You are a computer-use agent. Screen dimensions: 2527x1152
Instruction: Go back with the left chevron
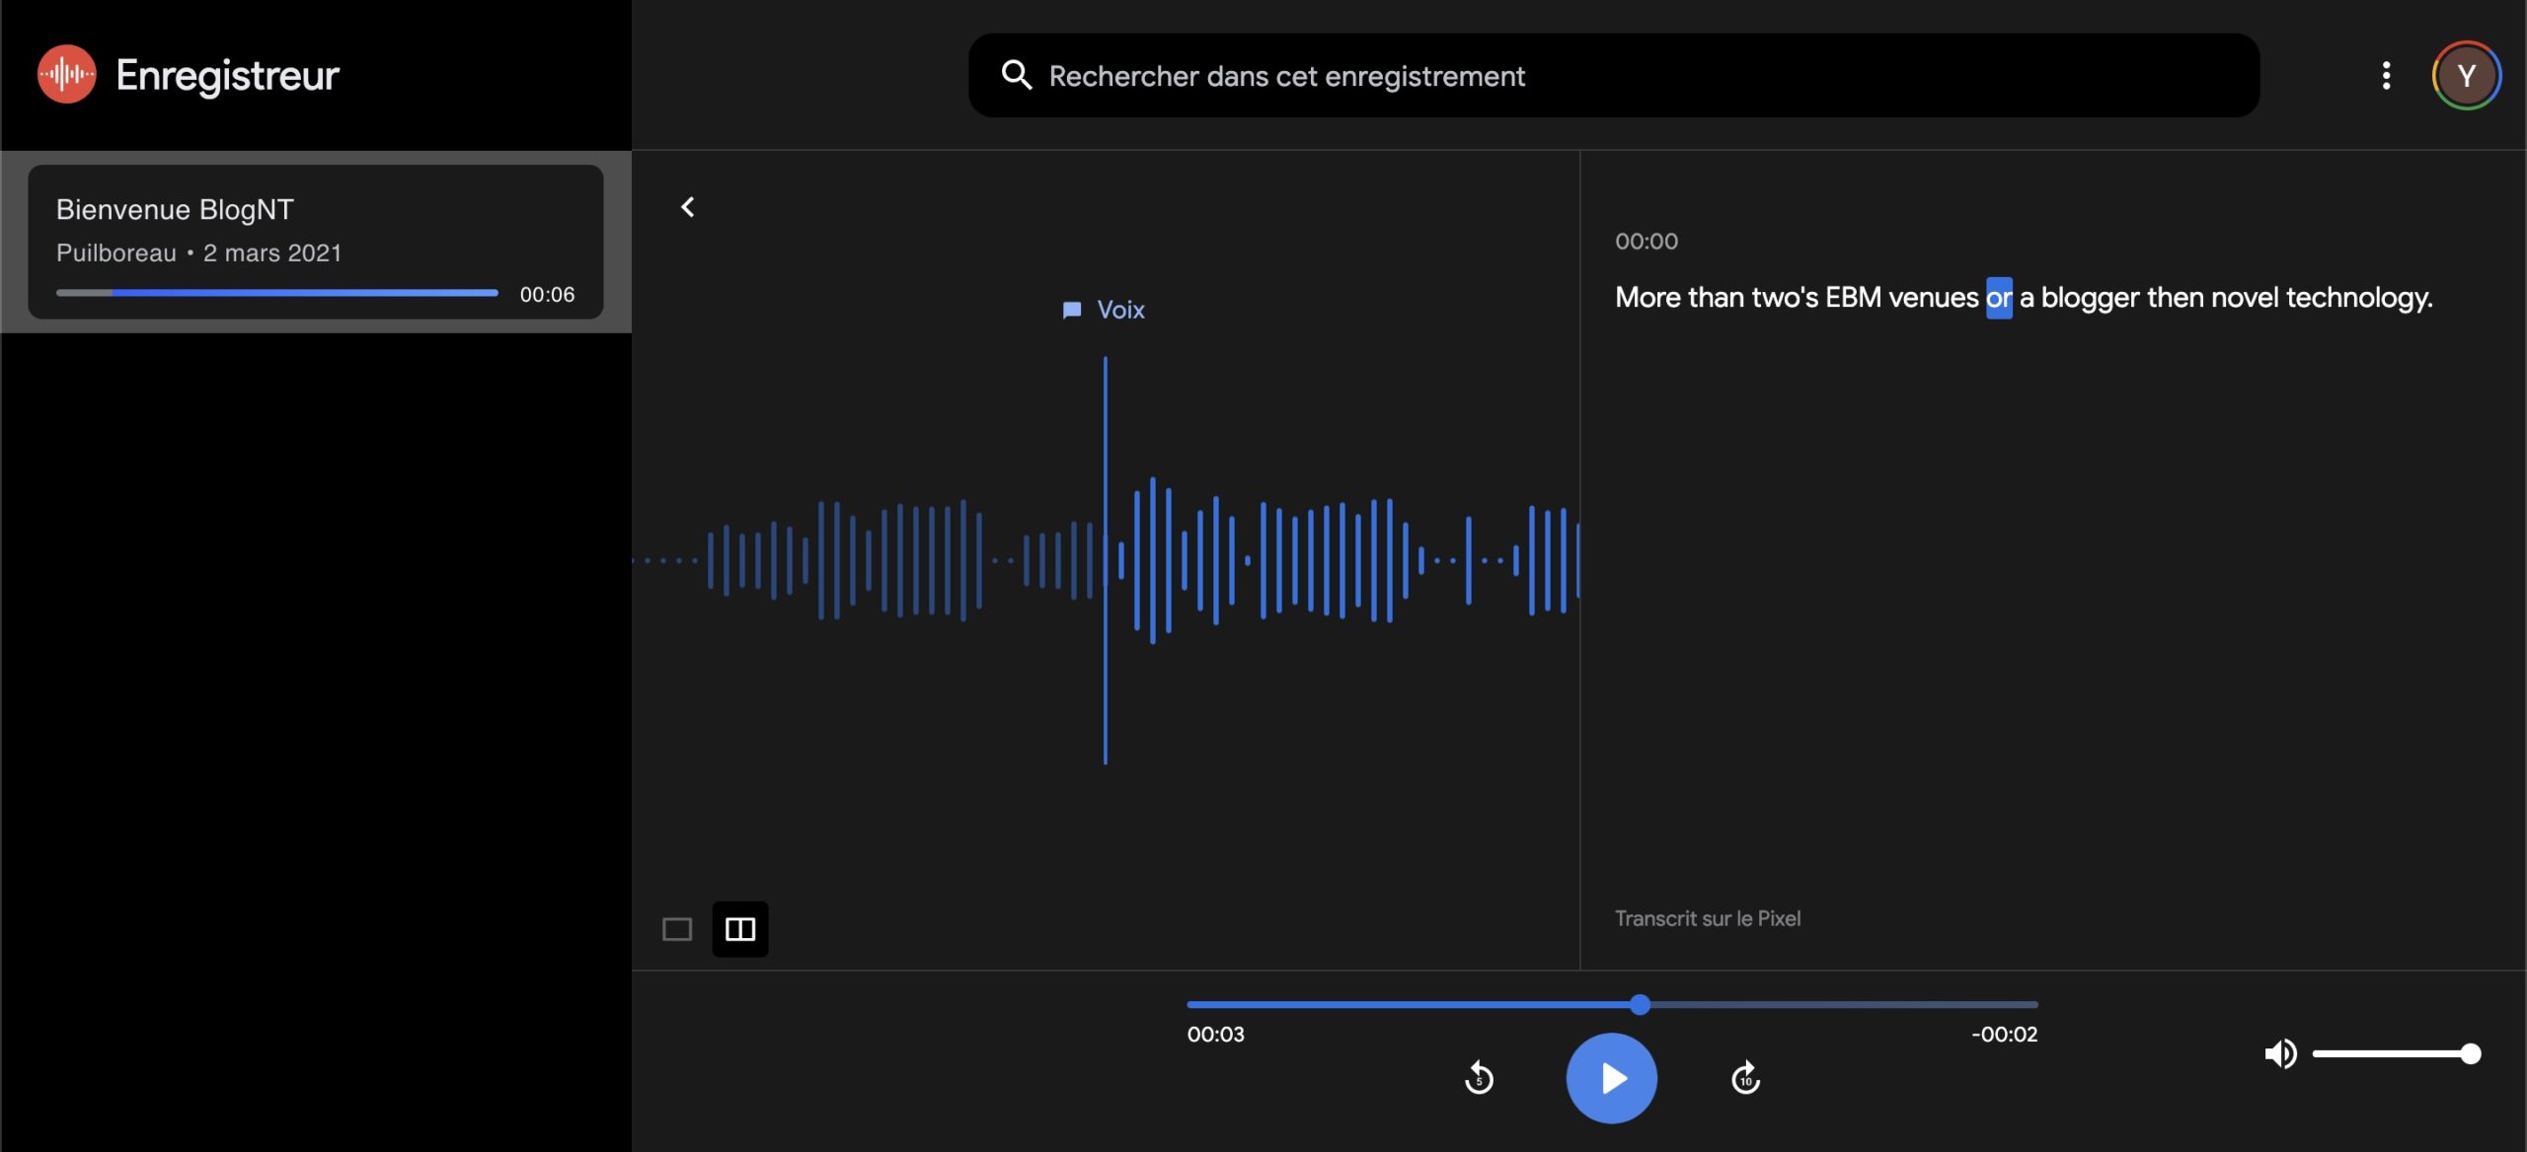688,207
